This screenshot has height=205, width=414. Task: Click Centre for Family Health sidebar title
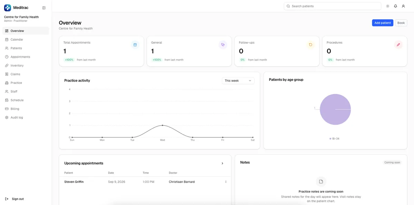pos(21,17)
